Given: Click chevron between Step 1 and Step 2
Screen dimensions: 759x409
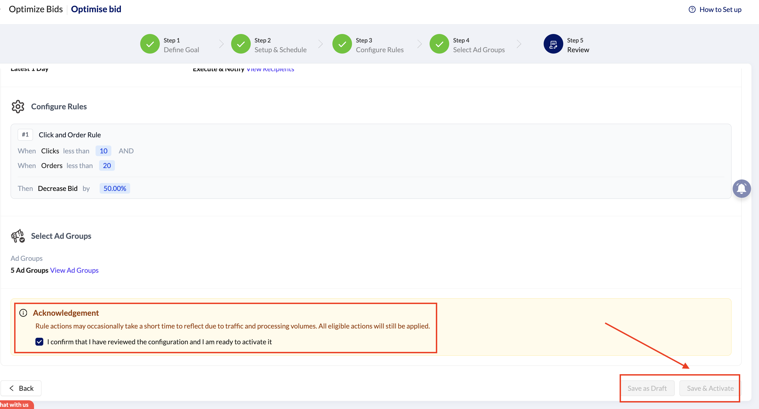Looking at the screenshot, I should pyautogui.click(x=221, y=44).
